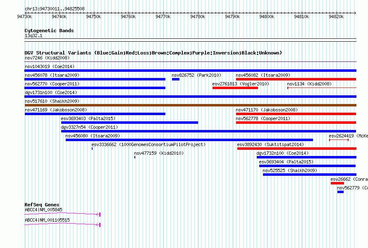This screenshot has height=248, width=368.
Task: Select the DGV Structural Variants track heading
Action: click(153, 53)
